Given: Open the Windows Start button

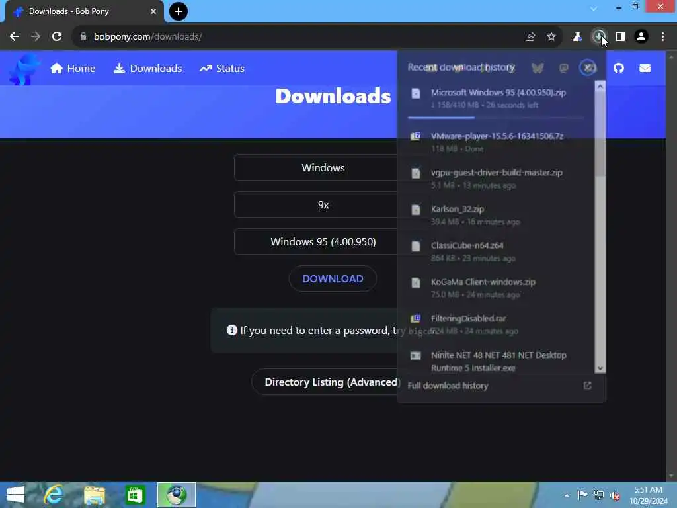Looking at the screenshot, I should (16, 495).
